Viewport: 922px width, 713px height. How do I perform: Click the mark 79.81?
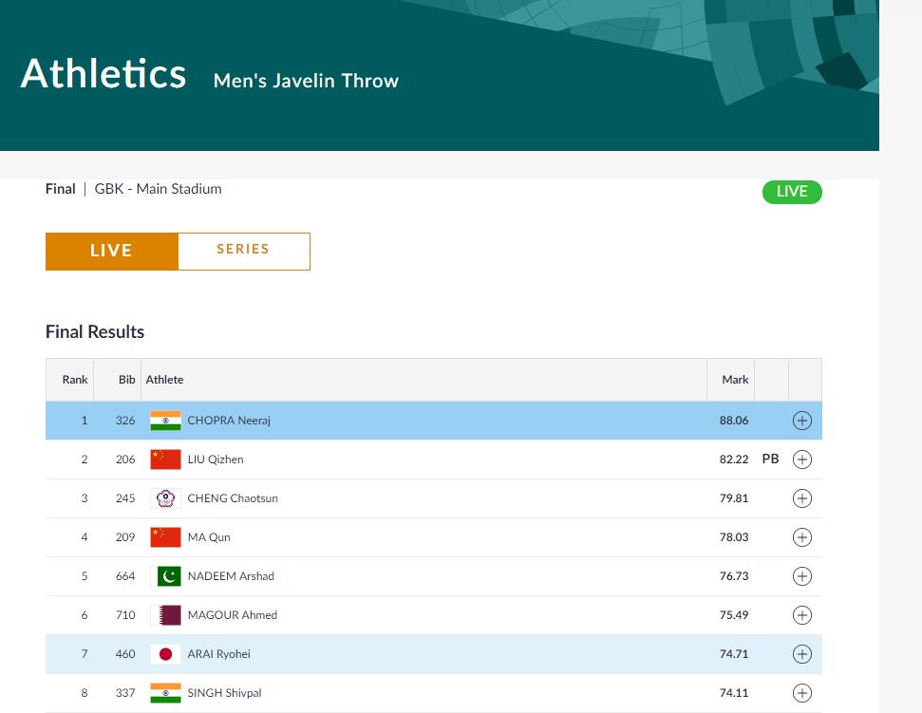(734, 498)
